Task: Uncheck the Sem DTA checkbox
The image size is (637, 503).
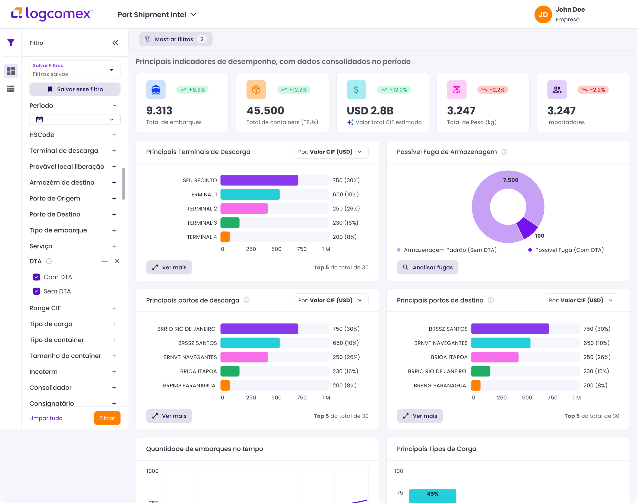Action: [x=37, y=291]
